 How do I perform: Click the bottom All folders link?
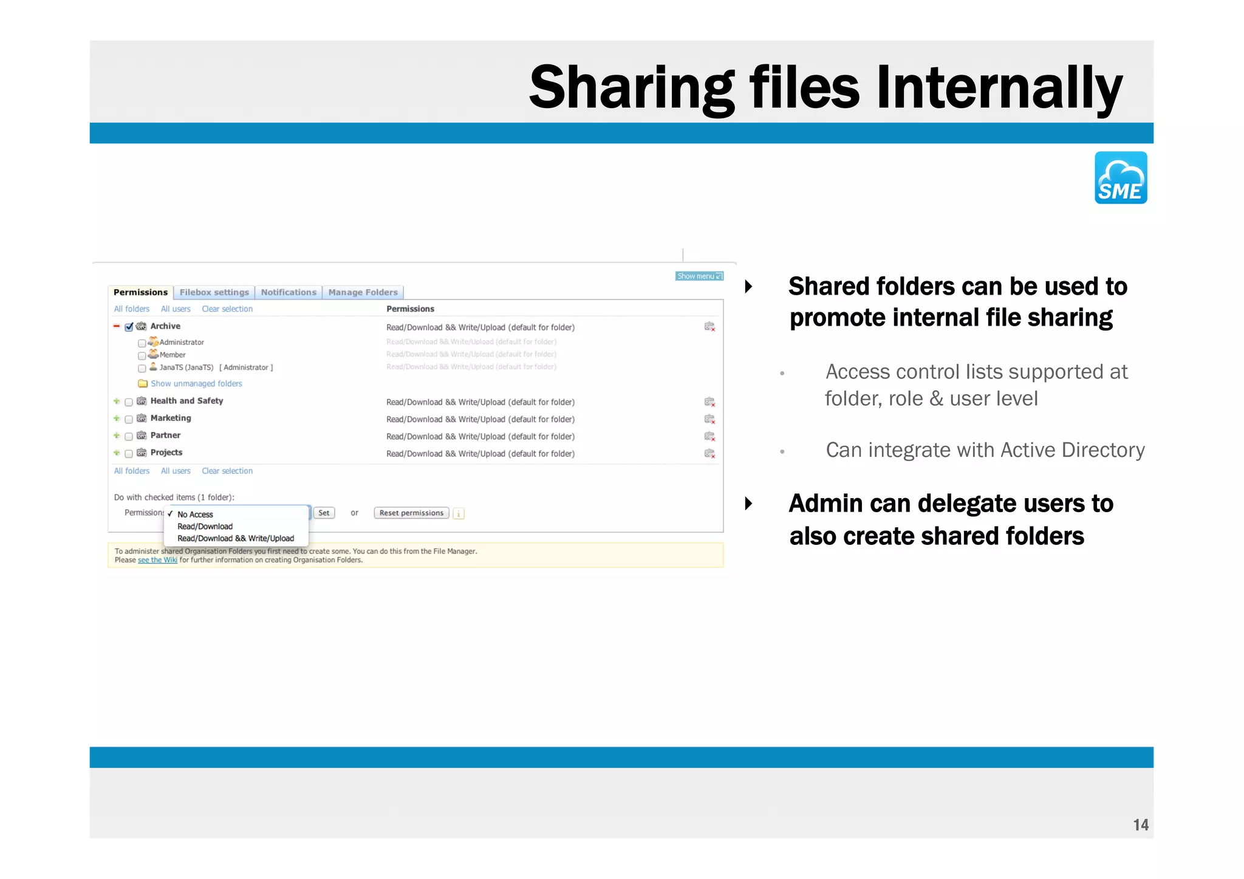click(x=132, y=471)
